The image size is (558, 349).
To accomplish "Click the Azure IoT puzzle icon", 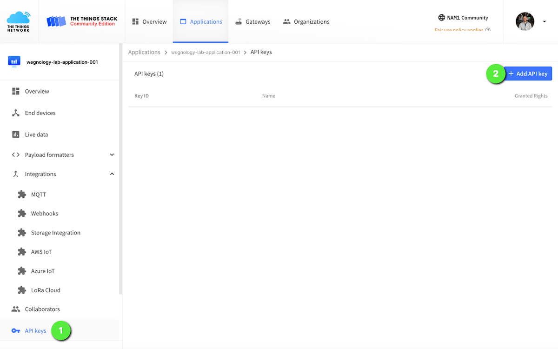I will click(x=22, y=271).
